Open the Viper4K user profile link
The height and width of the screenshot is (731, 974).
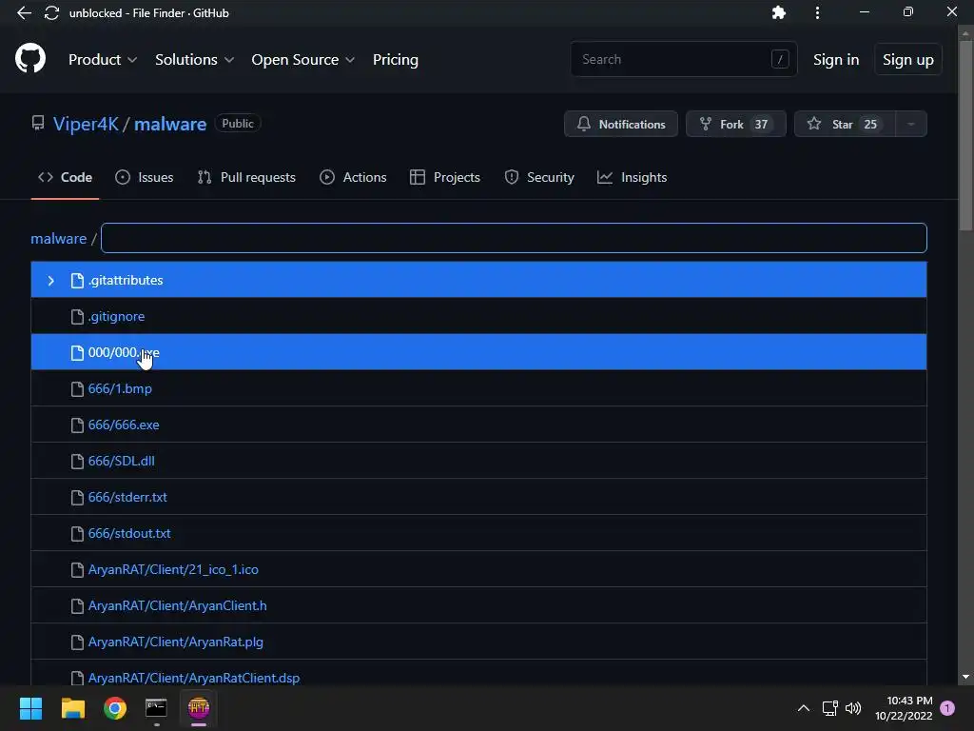pyautogui.click(x=86, y=124)
